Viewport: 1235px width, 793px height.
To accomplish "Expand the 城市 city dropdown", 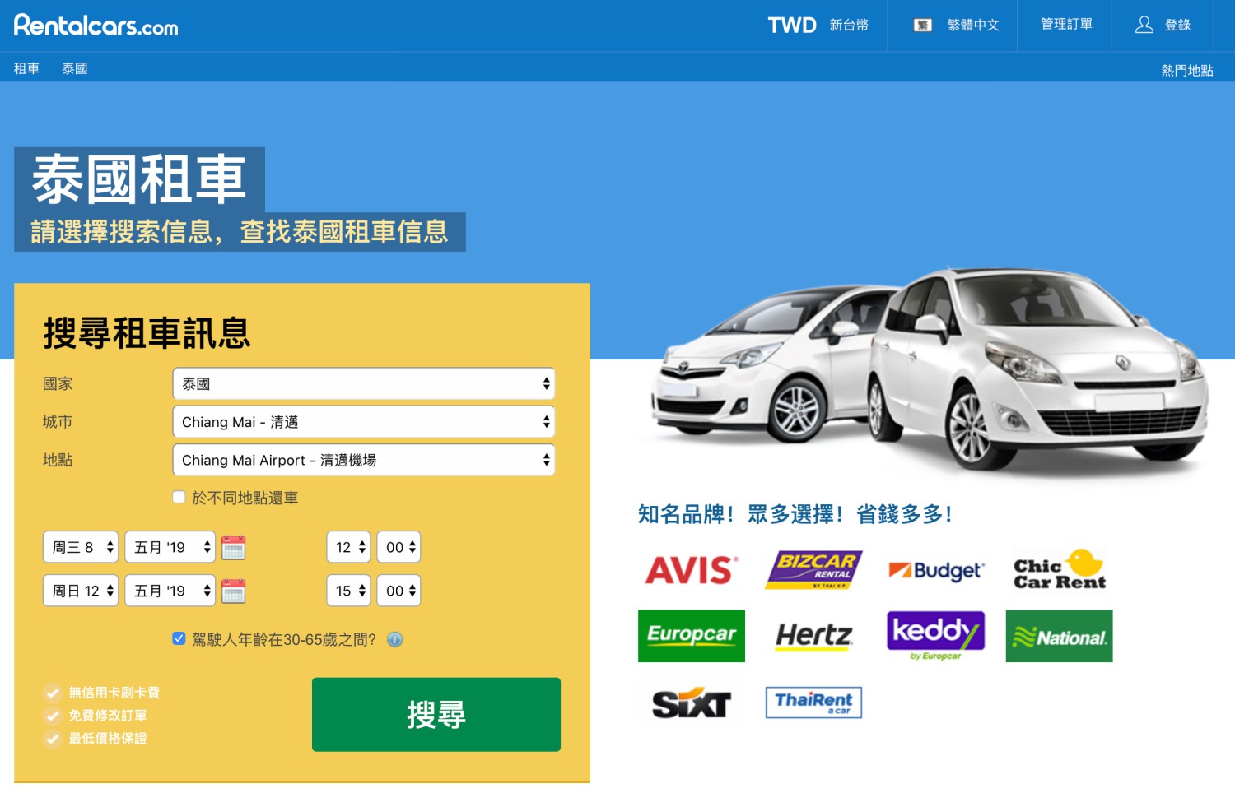I will 364,422.
